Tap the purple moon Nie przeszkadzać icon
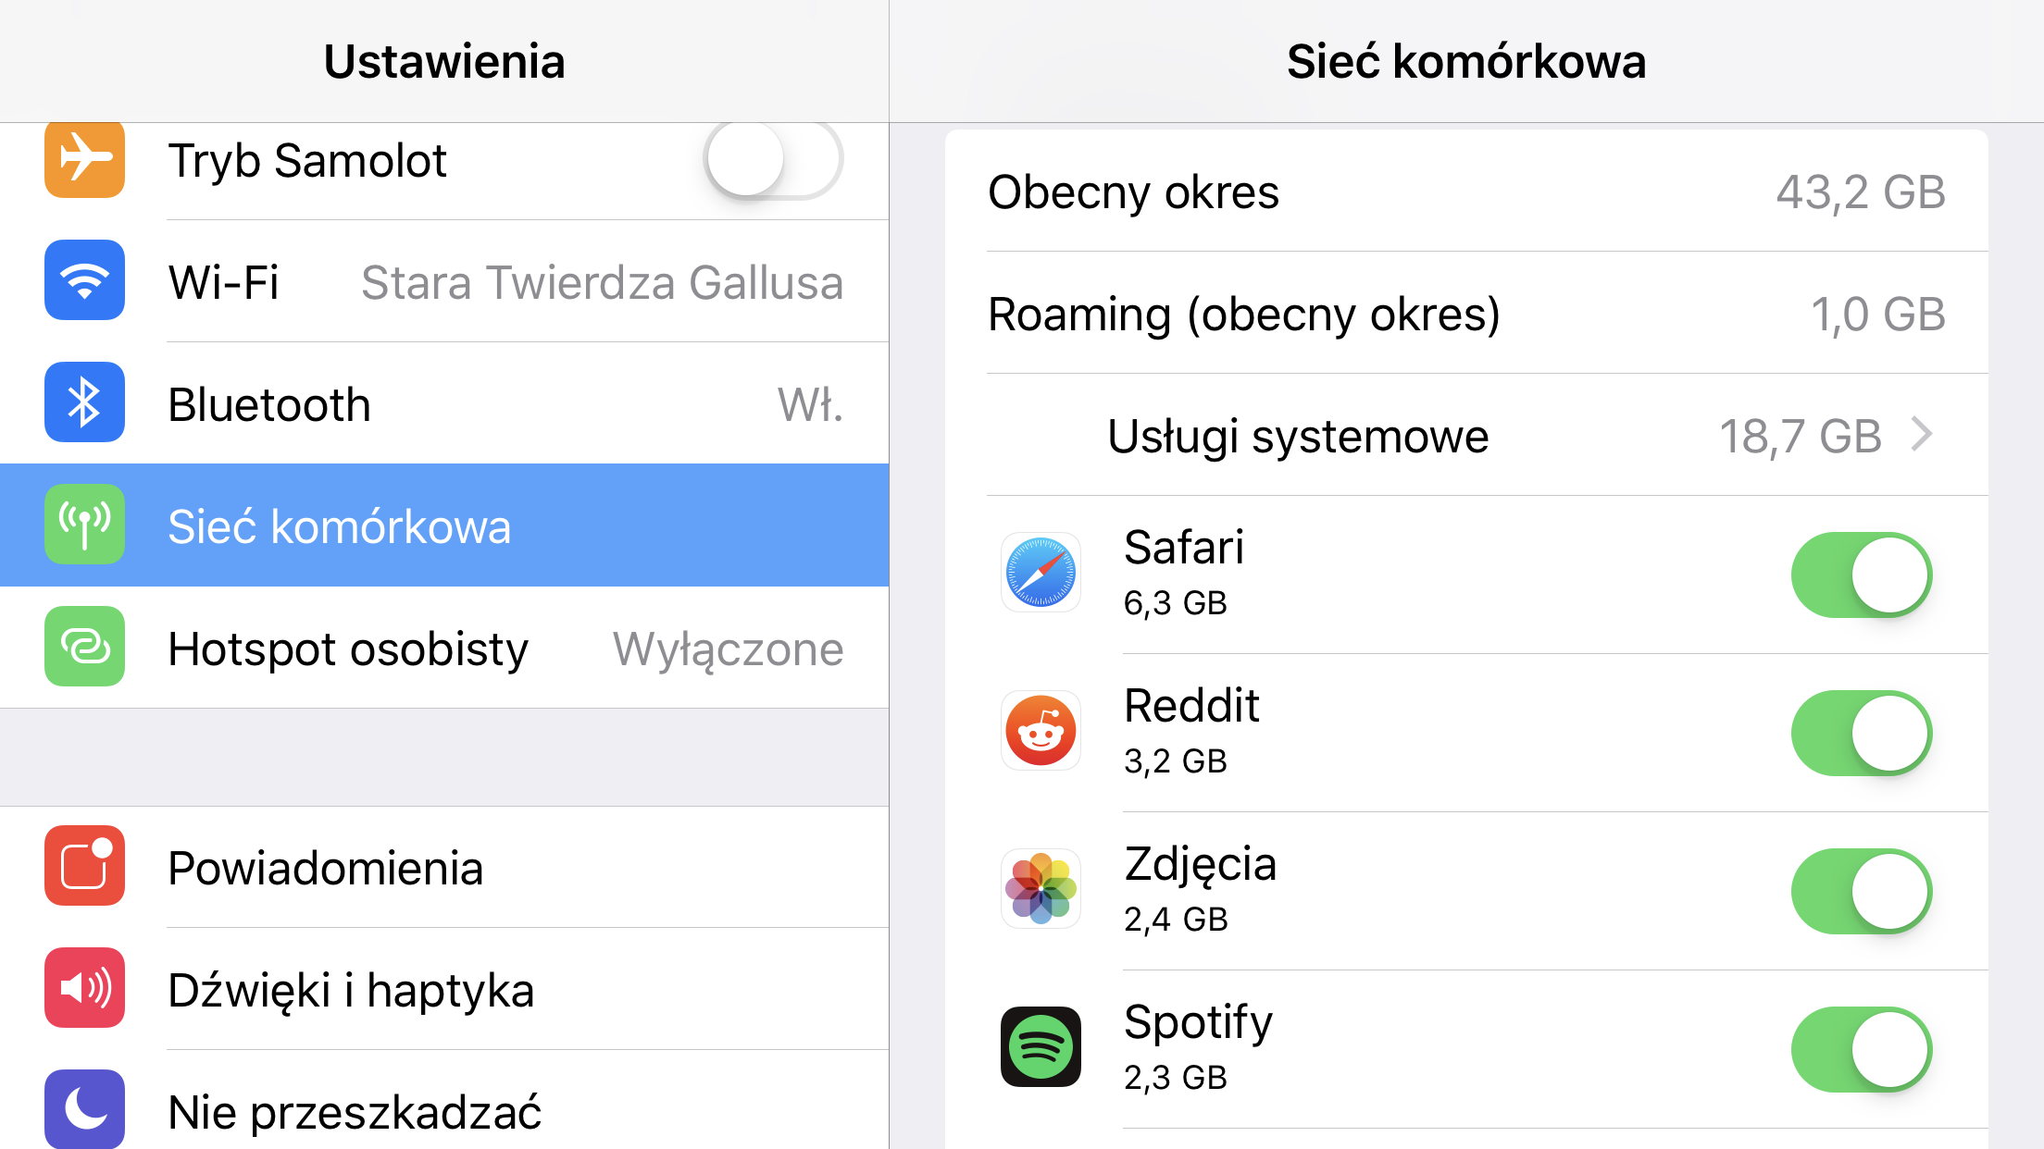 pos(84,1109)
